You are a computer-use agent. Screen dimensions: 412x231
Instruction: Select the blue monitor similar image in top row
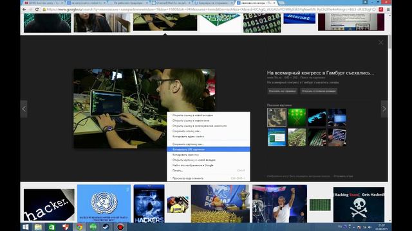tap(337, 117)
